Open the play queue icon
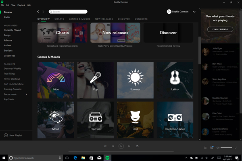Viewport: 242px width, 161px height. pos(205,148)
